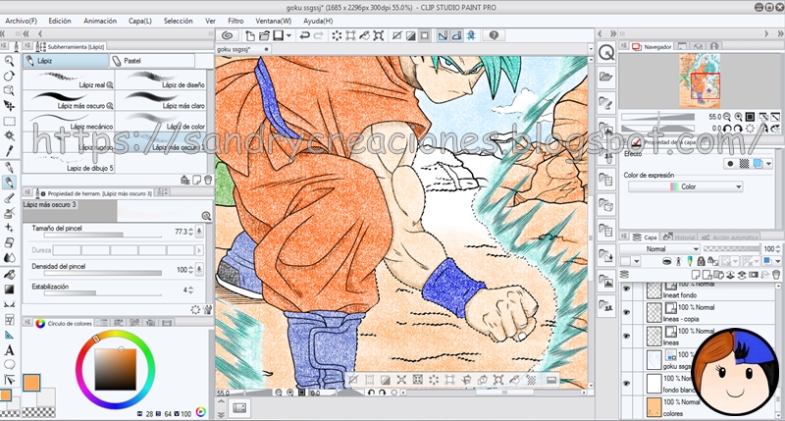The image size is (785, 421).
Task: Select the Eraser tool
Action: coord(9,242)
